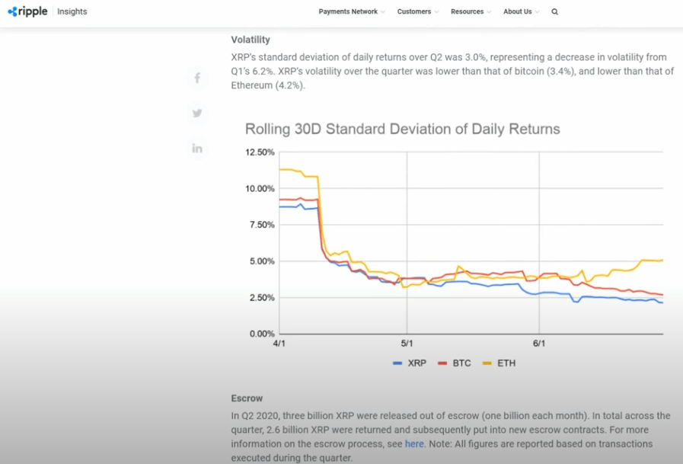Expand the chevron next to About Us
The height and width of the screenshot is (464, 683).
pos(538,12)
